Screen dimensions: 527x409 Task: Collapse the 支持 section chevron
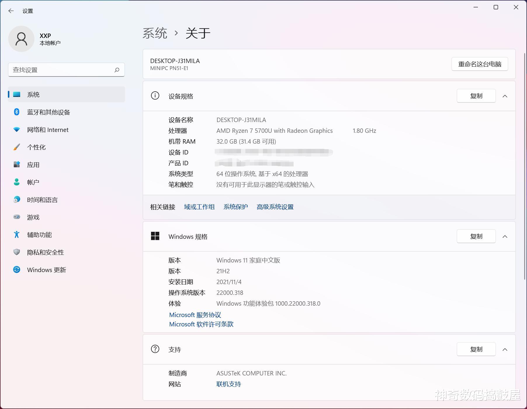tap(505, 349)
